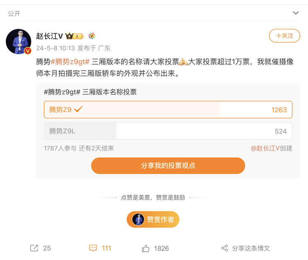Toggle the checkmark on 腾势Z9 vote
Viewport: 308px width, 260px height.
click(78, 110)
